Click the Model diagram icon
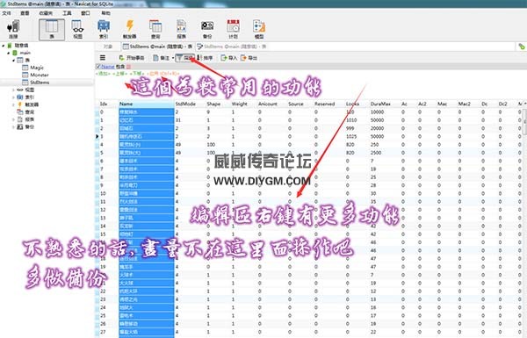The width and height of the screenshot is (527, 338). click(259, 29)
